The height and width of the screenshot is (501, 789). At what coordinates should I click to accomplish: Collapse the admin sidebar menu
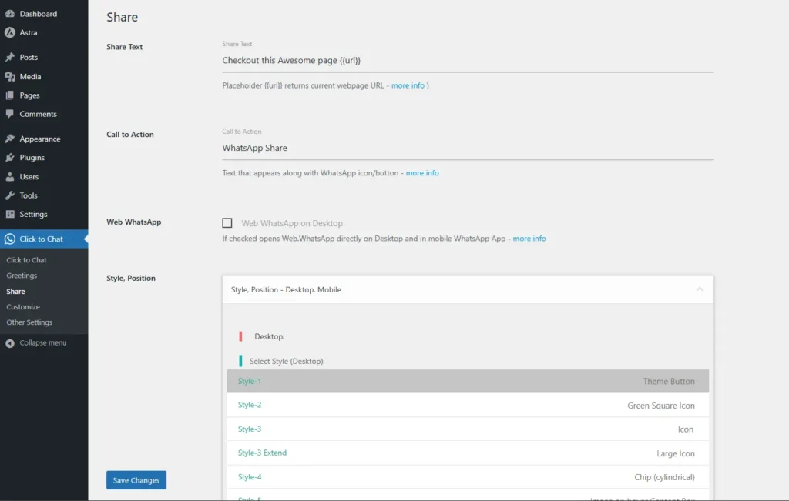point(37,343)
